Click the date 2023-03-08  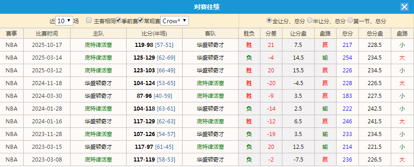47,159
